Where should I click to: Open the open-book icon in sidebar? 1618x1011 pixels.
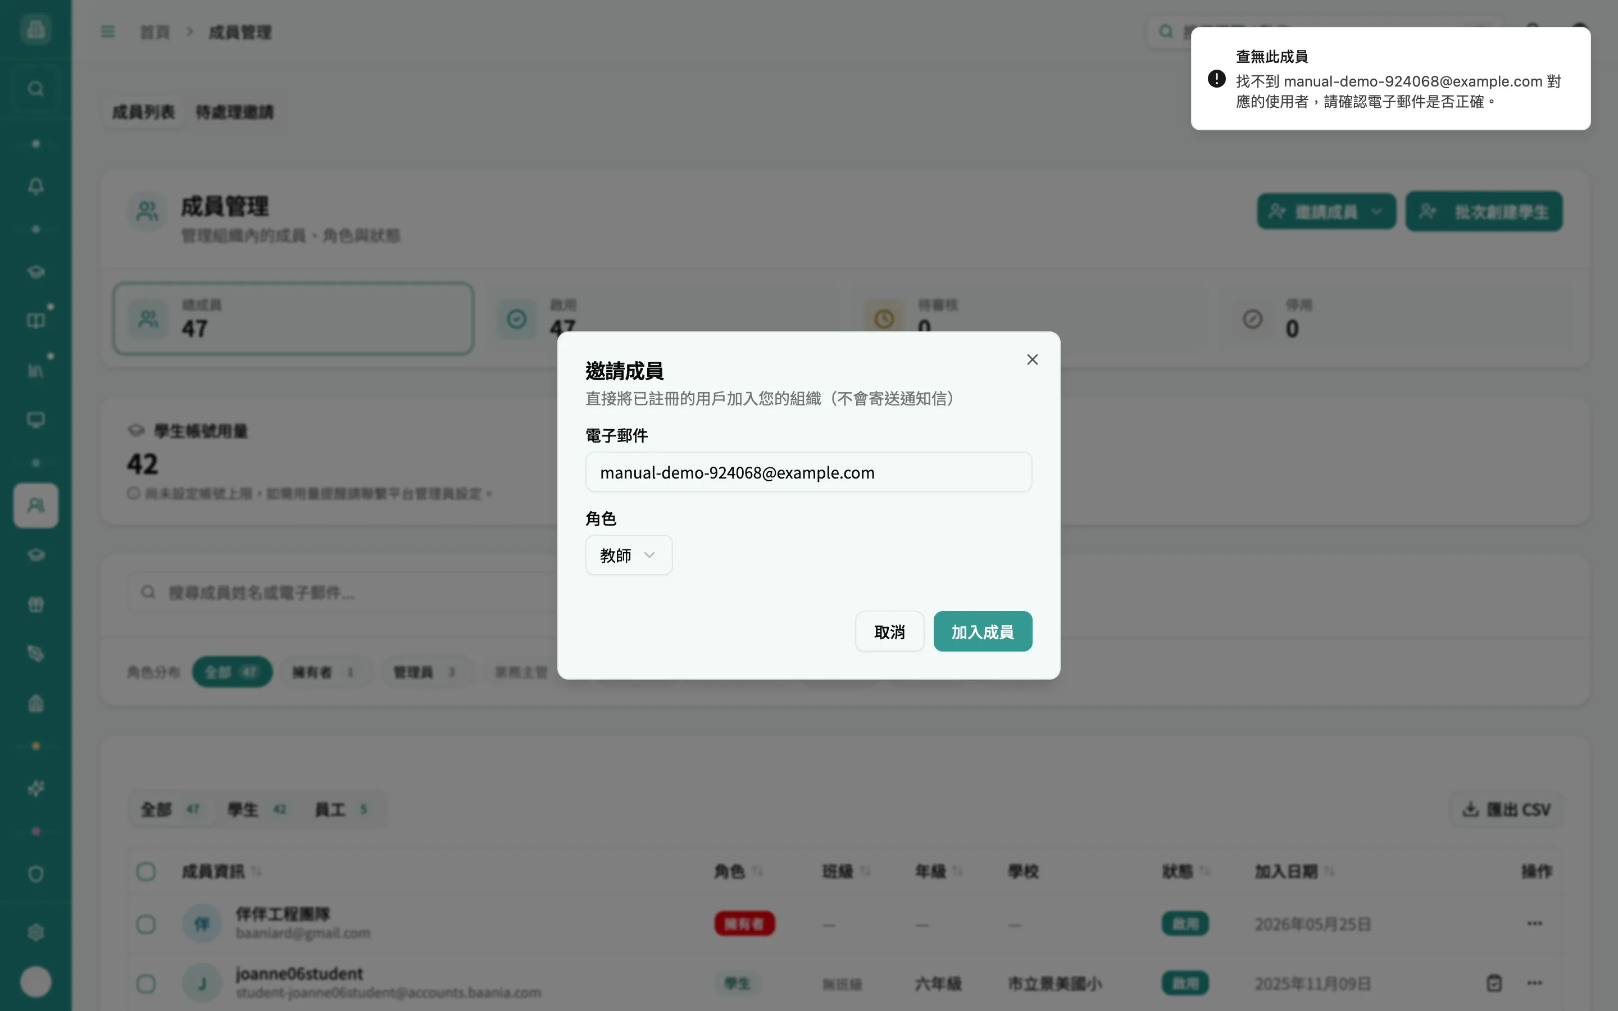[x=35, y=321]
